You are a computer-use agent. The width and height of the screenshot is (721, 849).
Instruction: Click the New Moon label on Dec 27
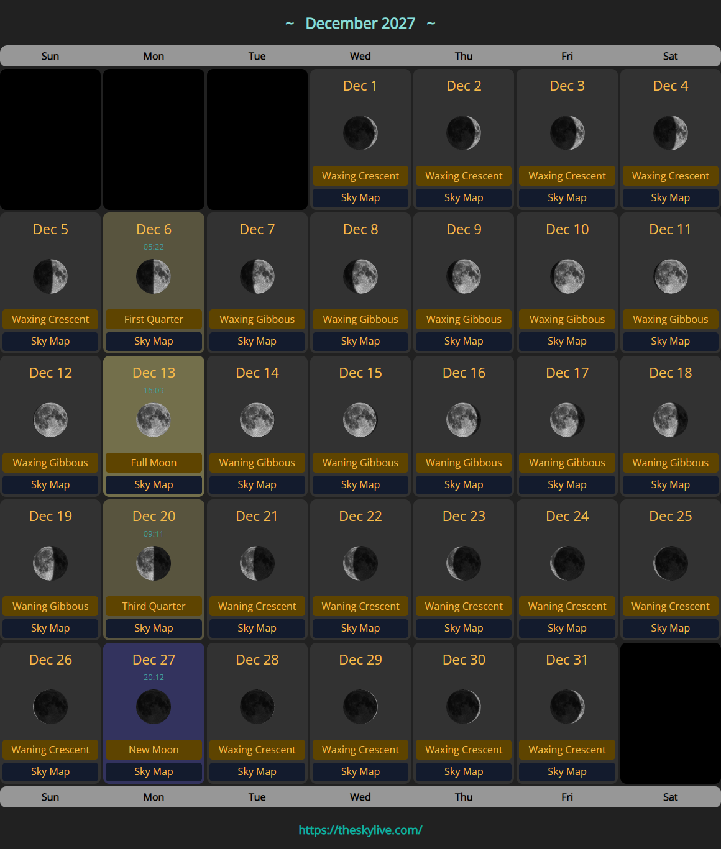coord(154,750)
